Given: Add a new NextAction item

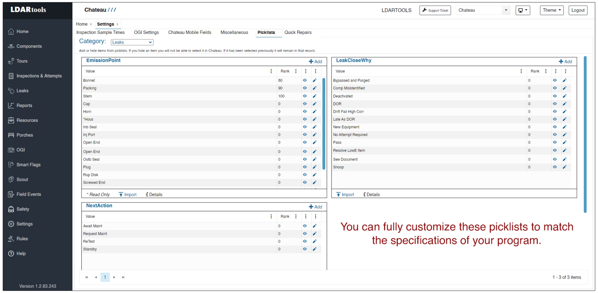Looking at the screenshot, I should pyautogui.click(x=315, y=207).
